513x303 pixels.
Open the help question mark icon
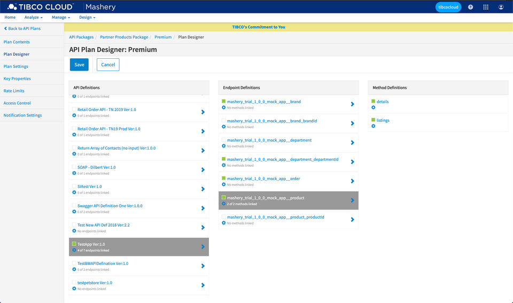(x=470, y=7)
